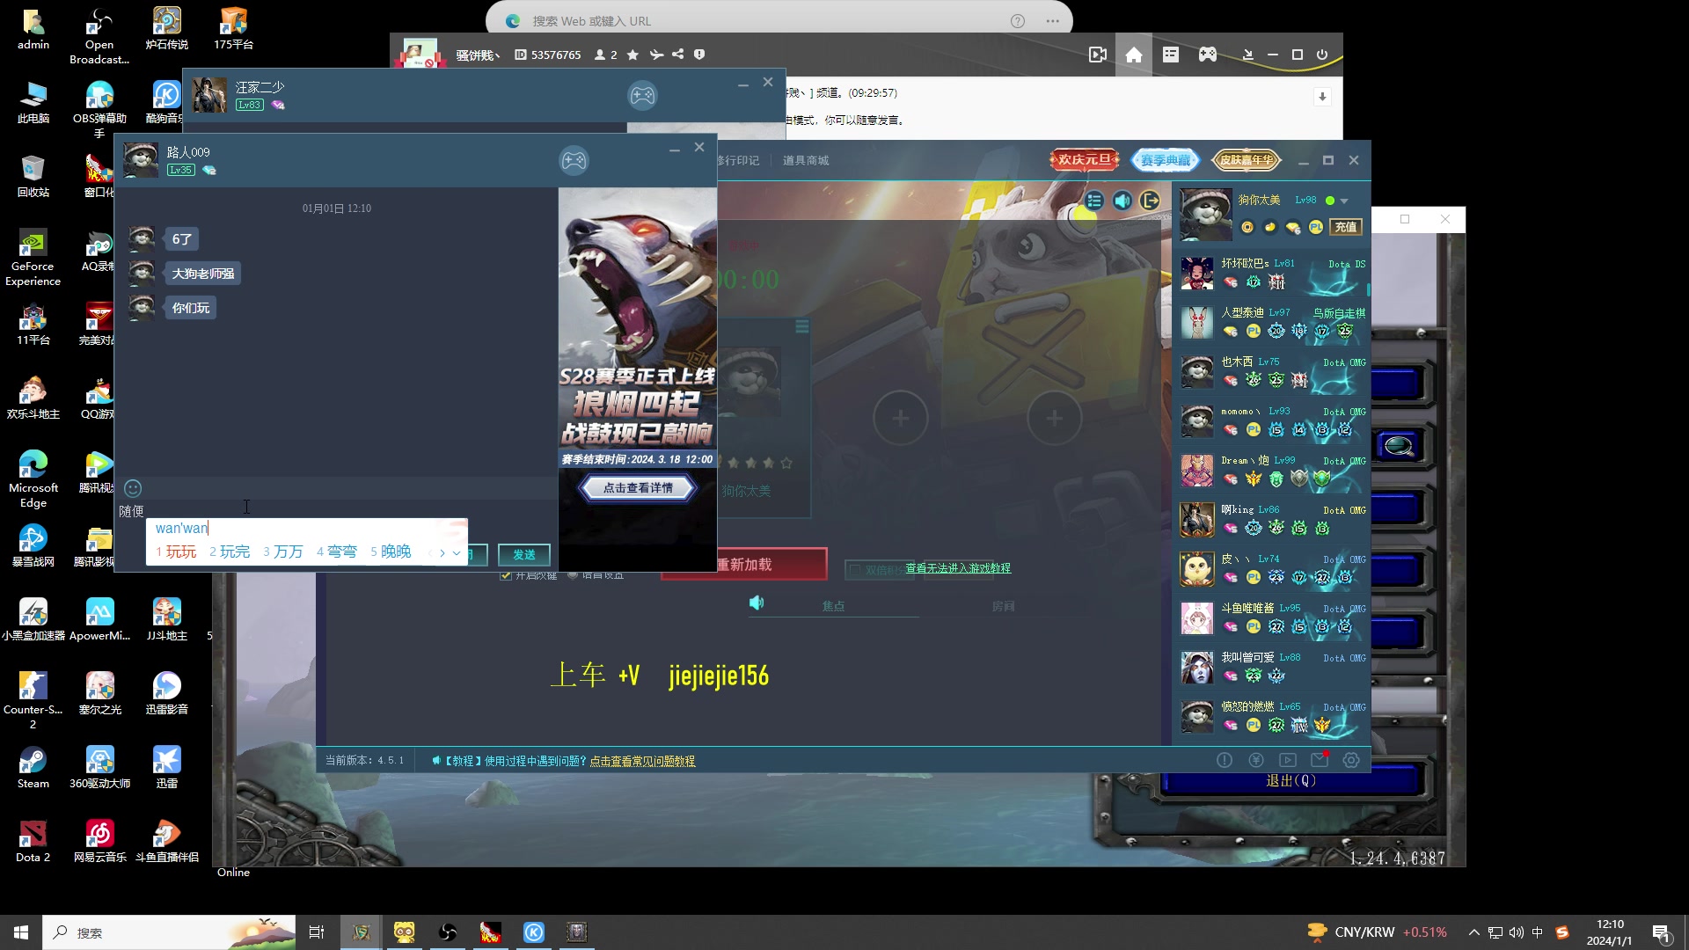Leave room with exit arrow icon

[1150, 201]
